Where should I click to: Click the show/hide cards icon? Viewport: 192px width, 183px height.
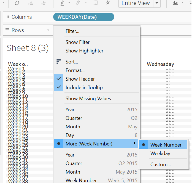click(x=175, y=3)
